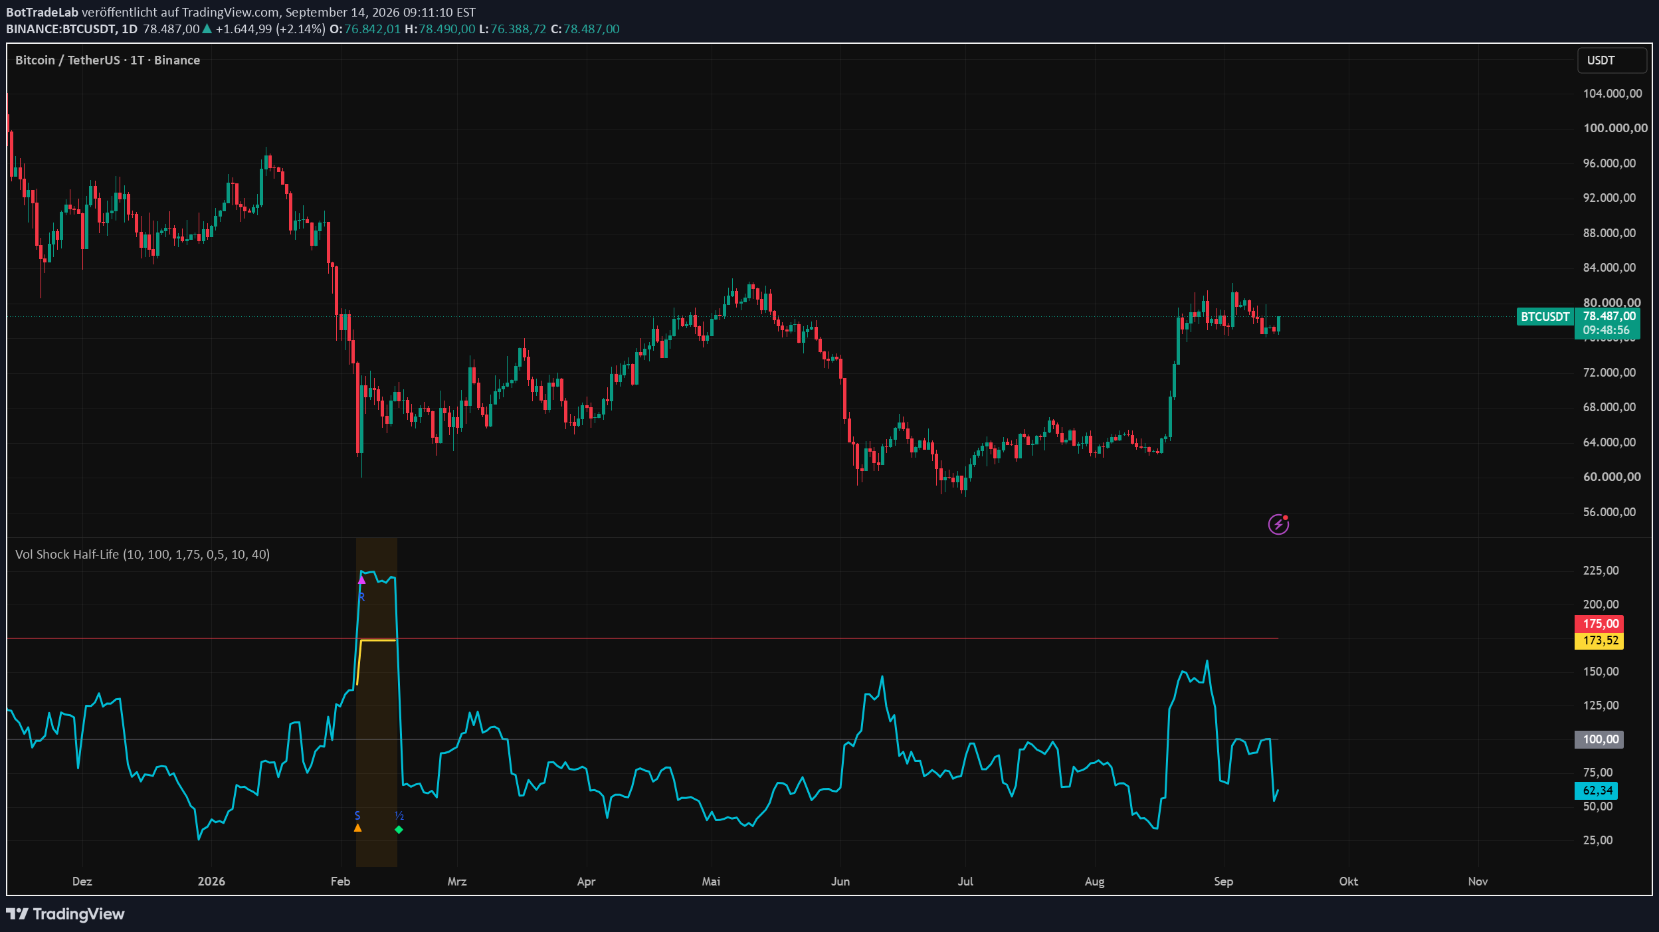Click the cyan 62,34 indicator value label
The image size is (1659, 932).
point(1597,791)
